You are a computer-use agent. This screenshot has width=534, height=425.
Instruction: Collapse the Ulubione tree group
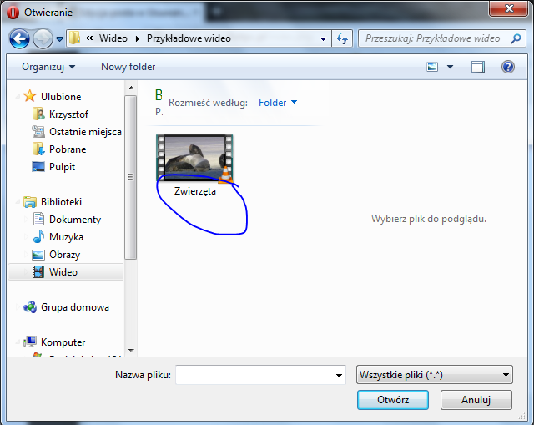[x=18, y=97]
